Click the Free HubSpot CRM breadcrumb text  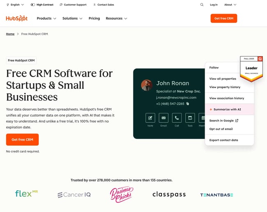click(35, 34)
